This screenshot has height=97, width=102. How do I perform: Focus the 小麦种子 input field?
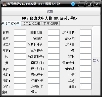click(x=54, y=86)
